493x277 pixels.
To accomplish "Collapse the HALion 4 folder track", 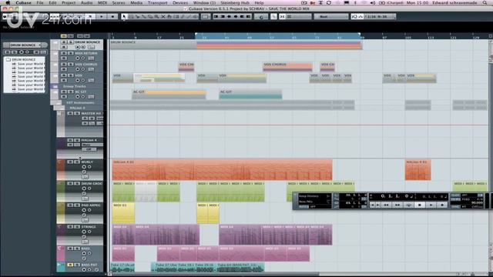I will [59, 108].
